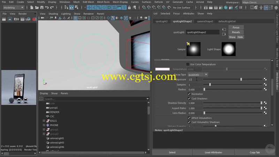Image resolution: width=279 pixels, height=157 pixels.
Task: Expand group1 in the outliner
Action: pyautogui.click(x=44, y=129)
